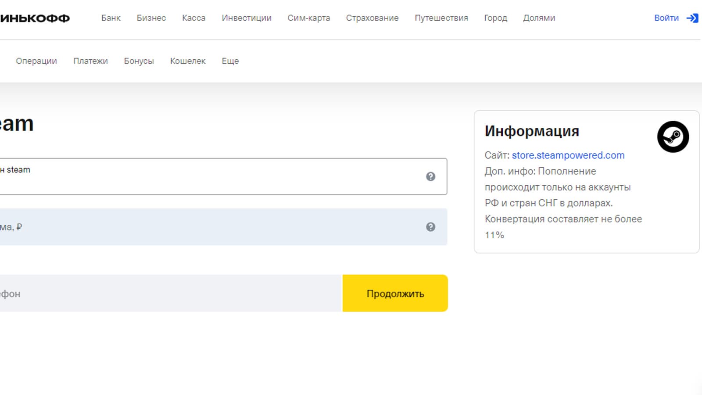Navigate to Путешествия
Image resolution: width=702 pixels, height=395 pixels.
point(441,18)
